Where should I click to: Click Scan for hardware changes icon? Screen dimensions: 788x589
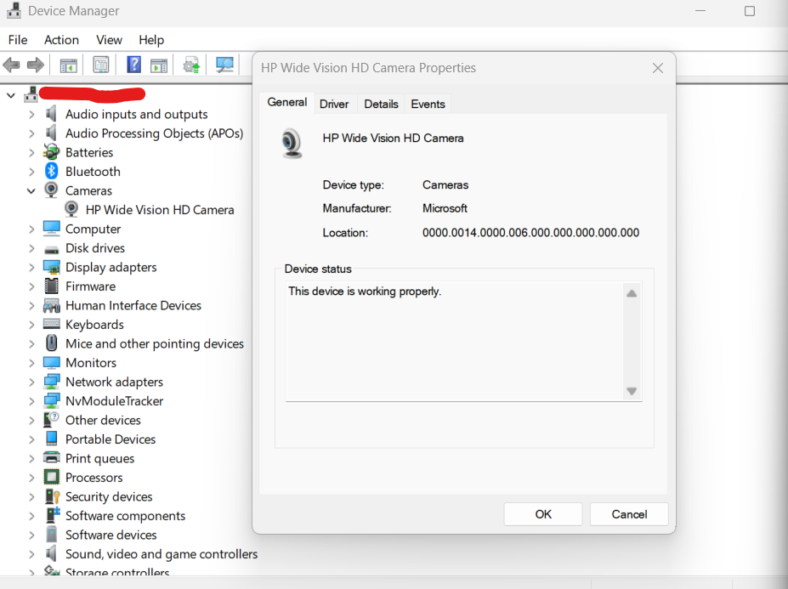224,65
